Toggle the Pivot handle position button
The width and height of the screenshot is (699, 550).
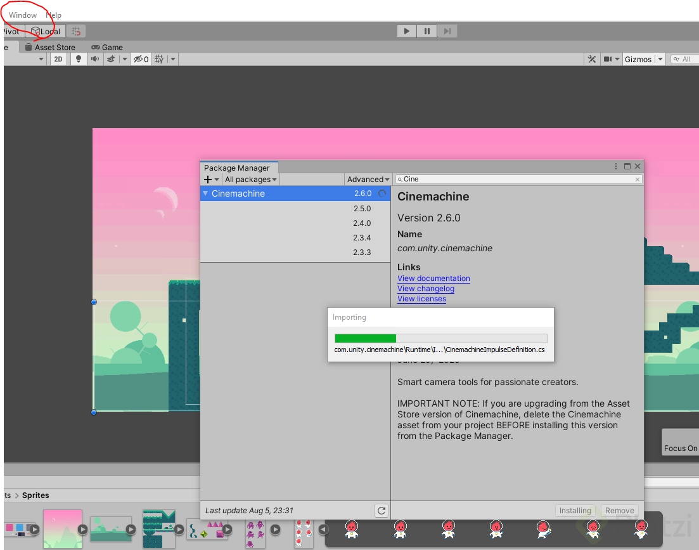[x=12, y=31]
